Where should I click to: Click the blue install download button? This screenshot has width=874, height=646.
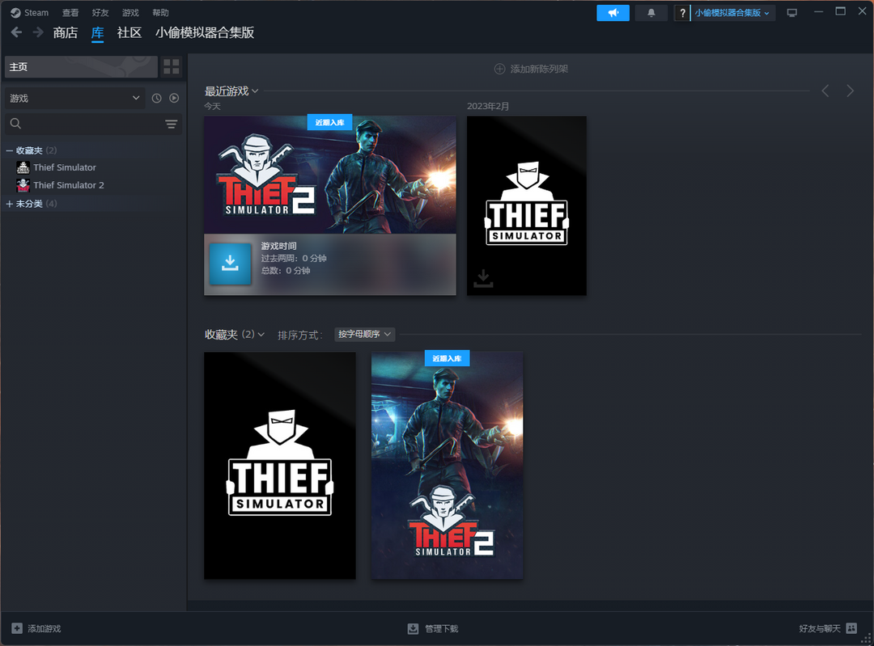(x=230, y=264)
